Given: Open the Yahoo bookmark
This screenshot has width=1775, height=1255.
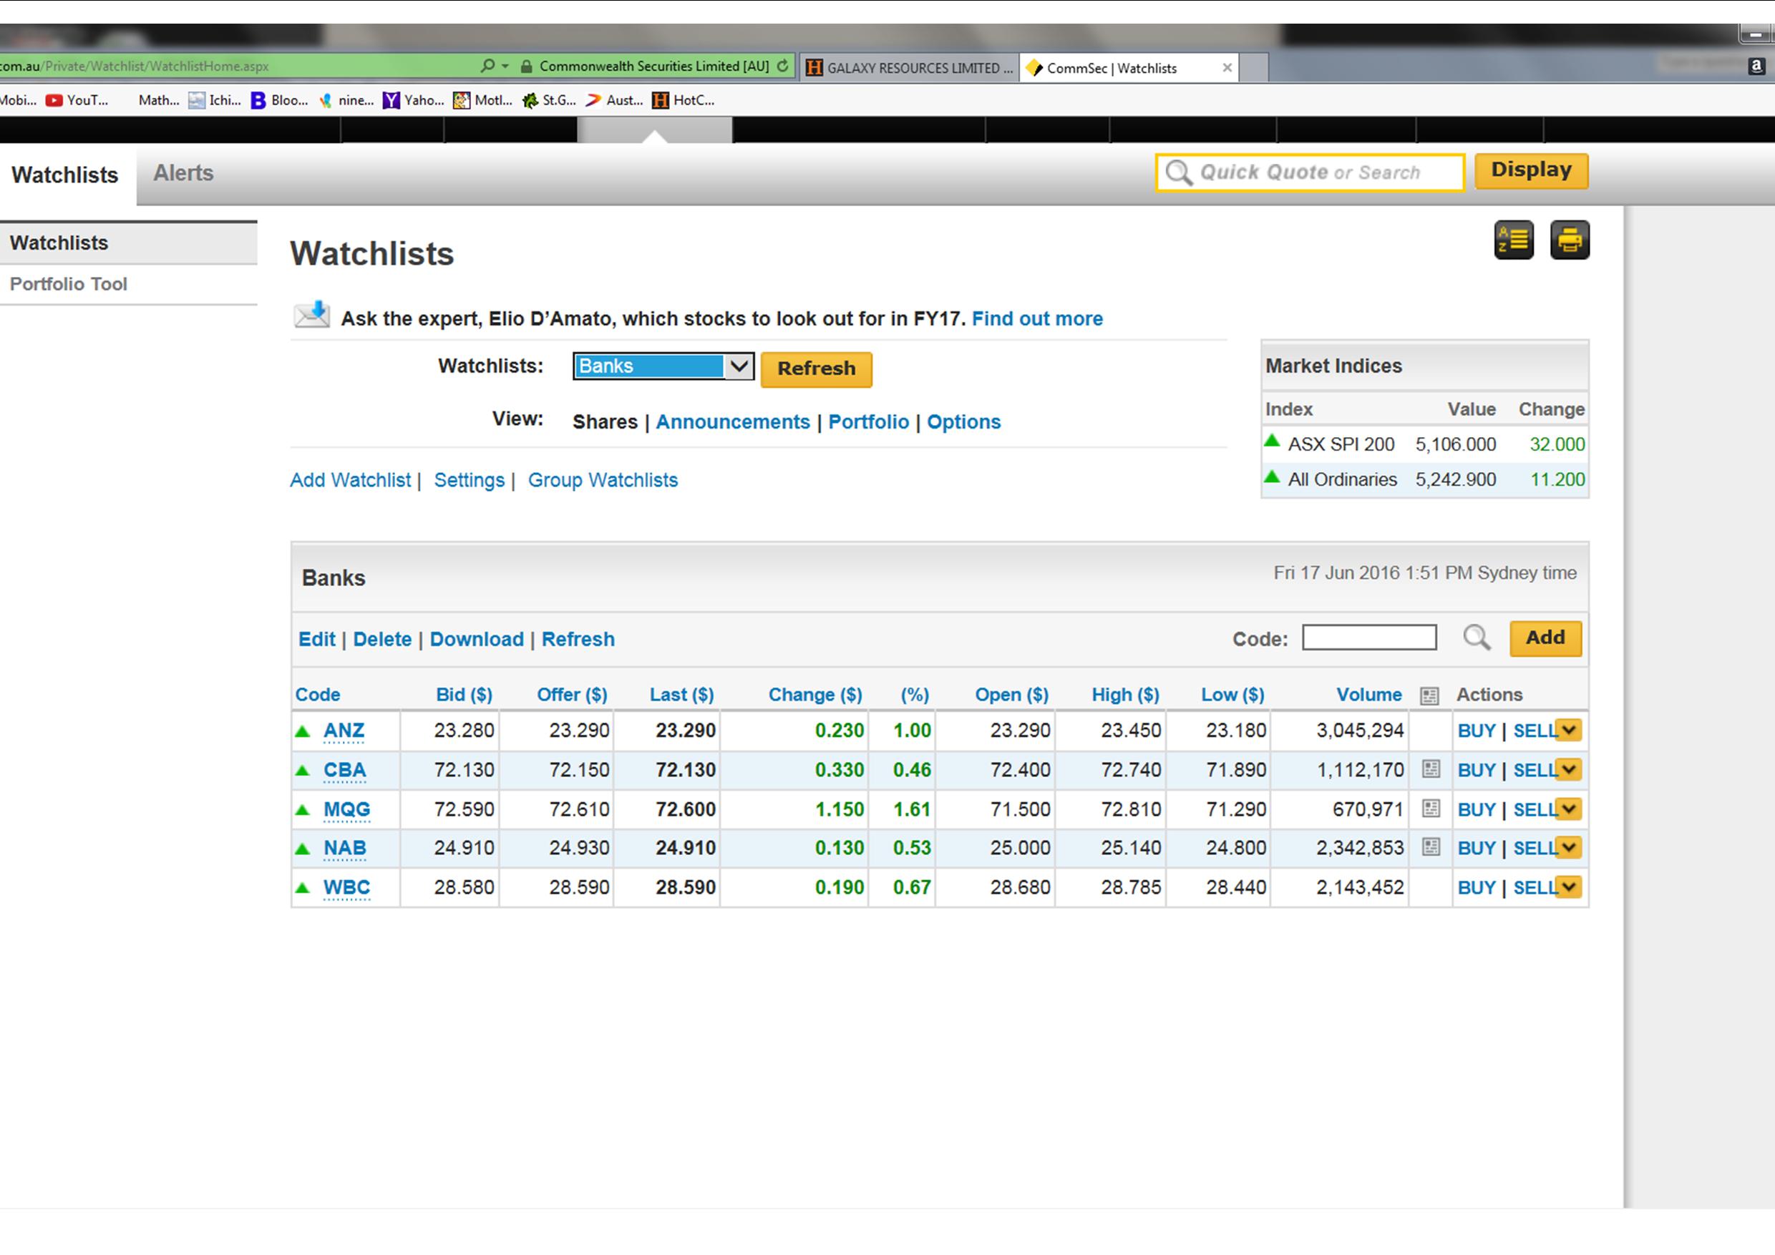Looking at the screenshot, I should pos(414,99).
